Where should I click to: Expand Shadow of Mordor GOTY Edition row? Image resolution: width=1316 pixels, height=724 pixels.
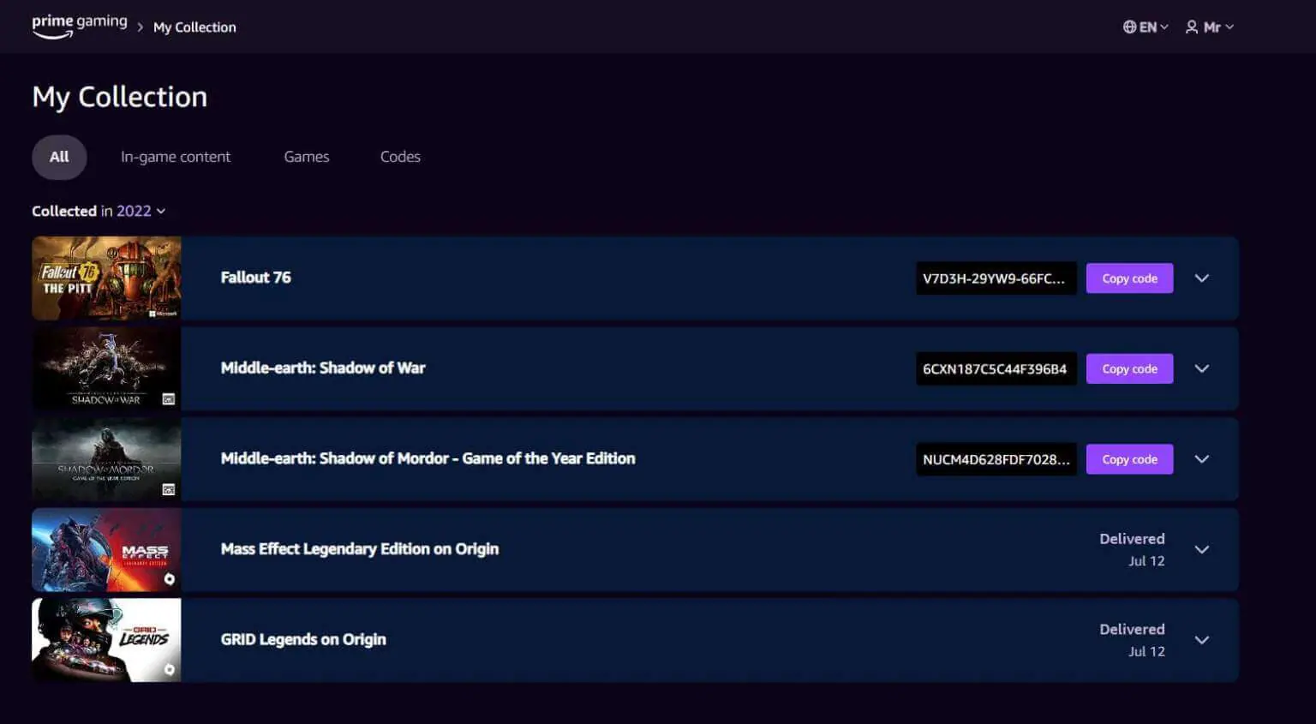point(1202,459)
